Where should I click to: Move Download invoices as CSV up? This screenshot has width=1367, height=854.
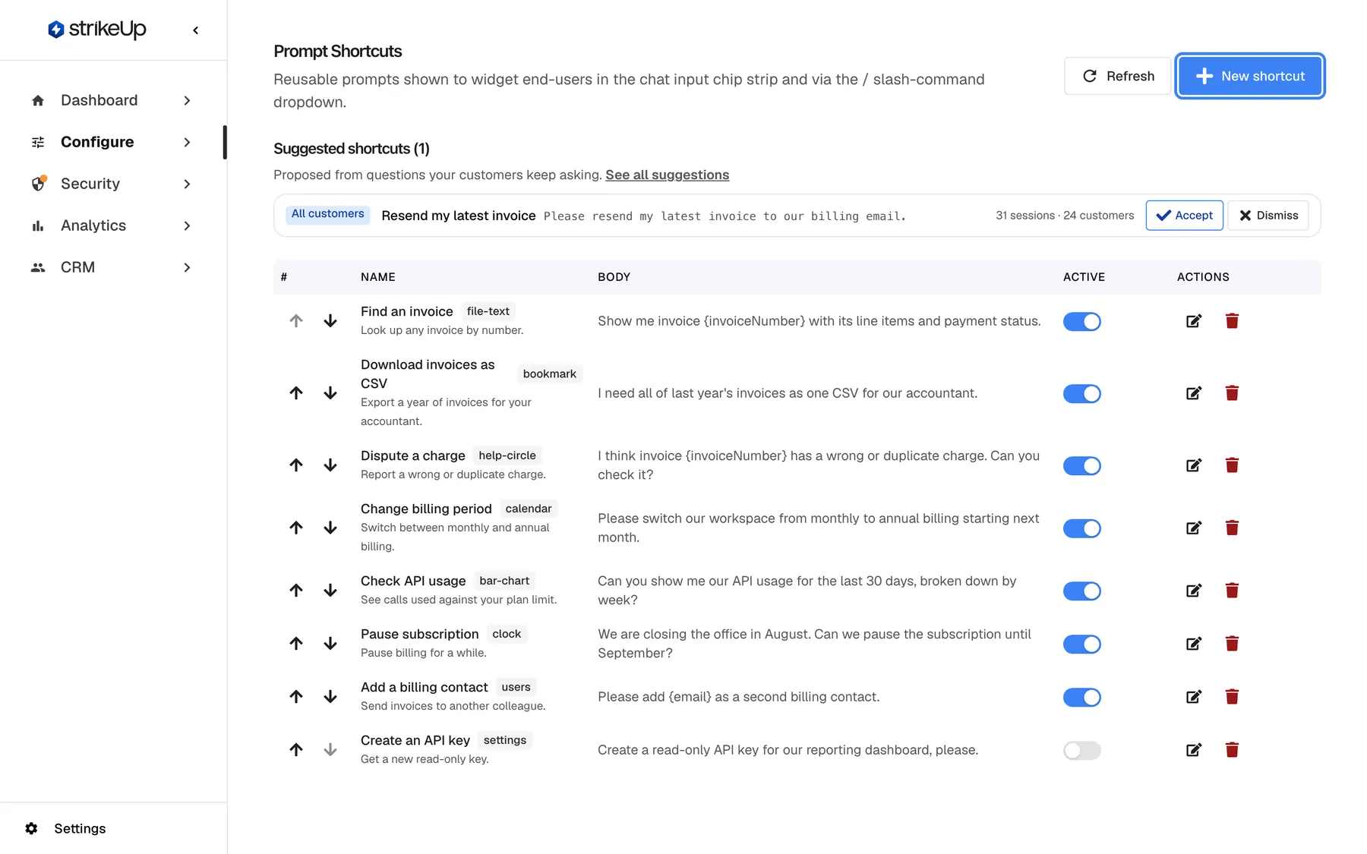click(x=296, y=393)
